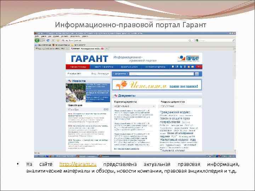This screenshot has width=255, height=191.
Task: Click the Документы section heading
Action: click(127, 95)
